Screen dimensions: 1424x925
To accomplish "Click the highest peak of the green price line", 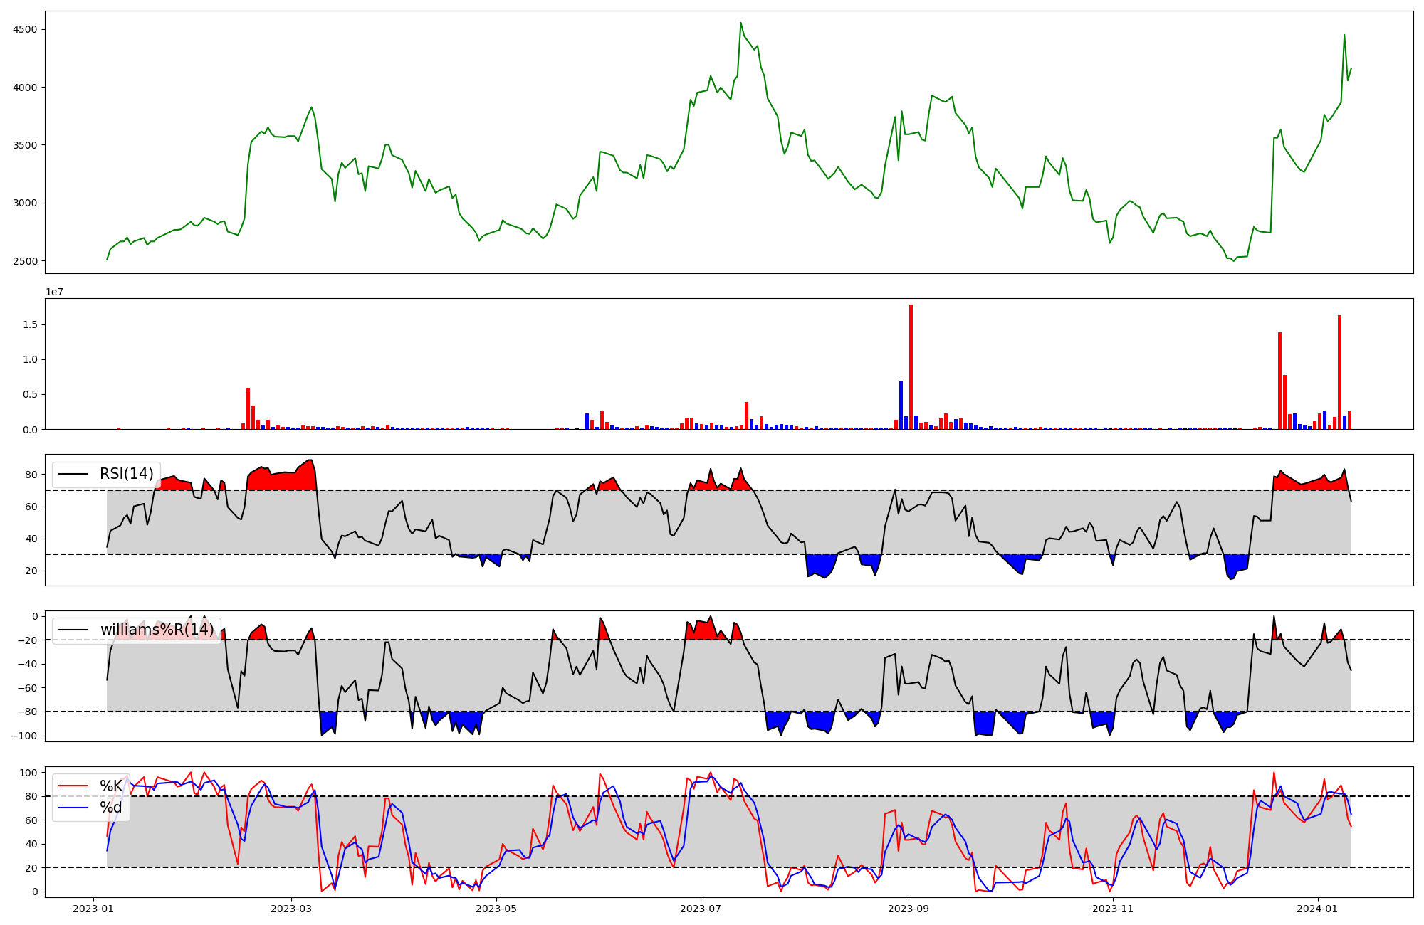I will click(x=740, y=23).
